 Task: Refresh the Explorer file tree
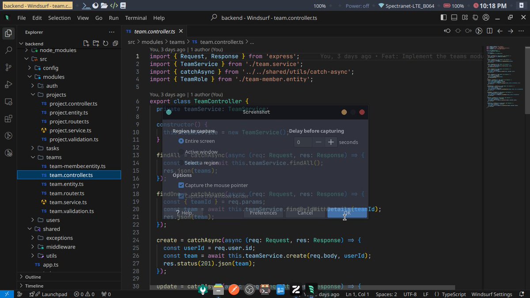(x=106, y=43)
